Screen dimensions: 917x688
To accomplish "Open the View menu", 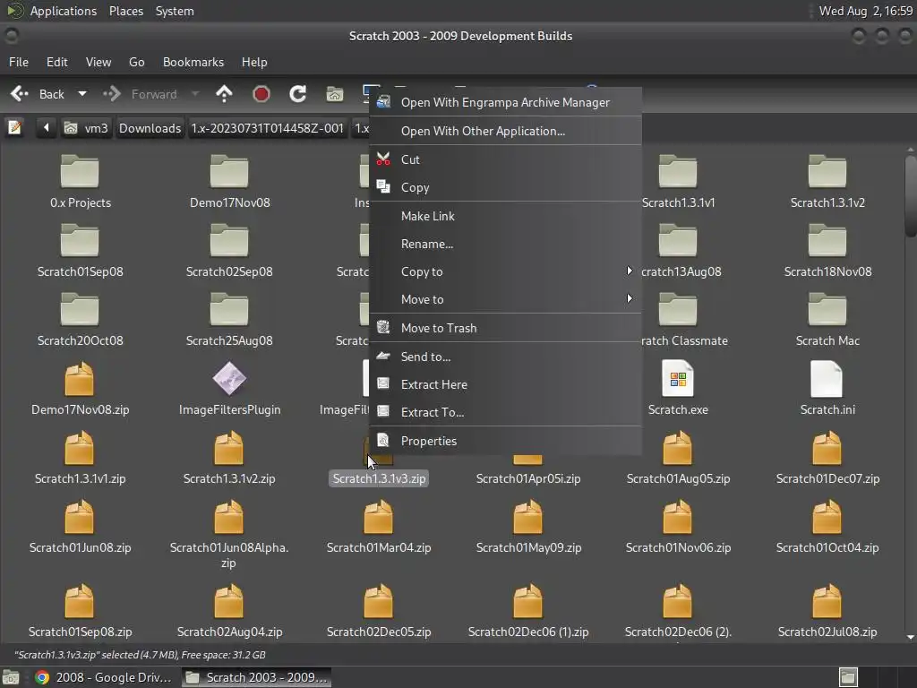I will click(99, 62).
